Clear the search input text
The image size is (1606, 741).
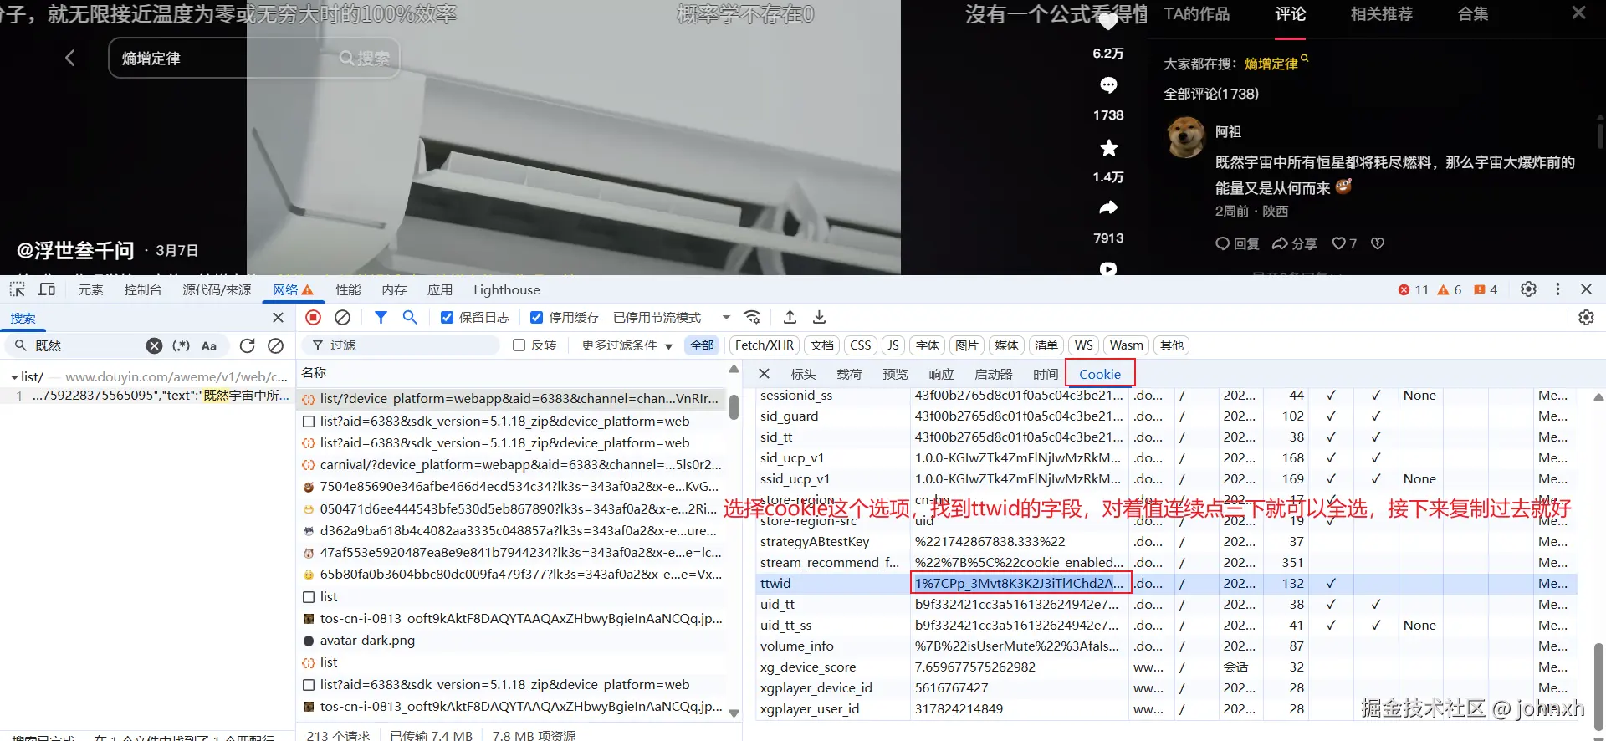pyautogui.click(x=154, y=345)
